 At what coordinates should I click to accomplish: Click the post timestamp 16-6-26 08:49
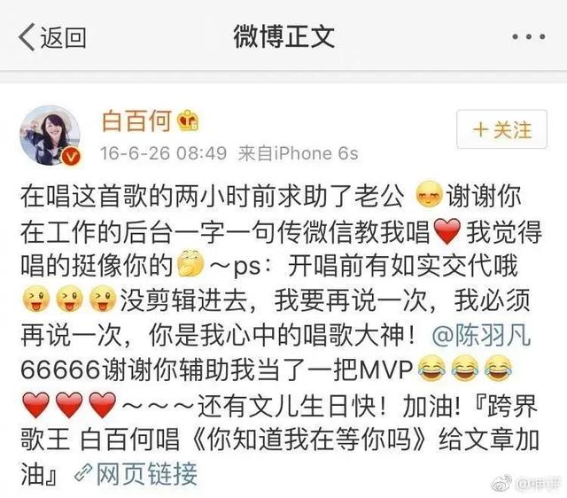(x=163, y=153)
